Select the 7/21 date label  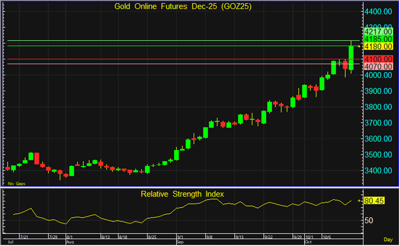pyautogui.click(x=24, y=237)
